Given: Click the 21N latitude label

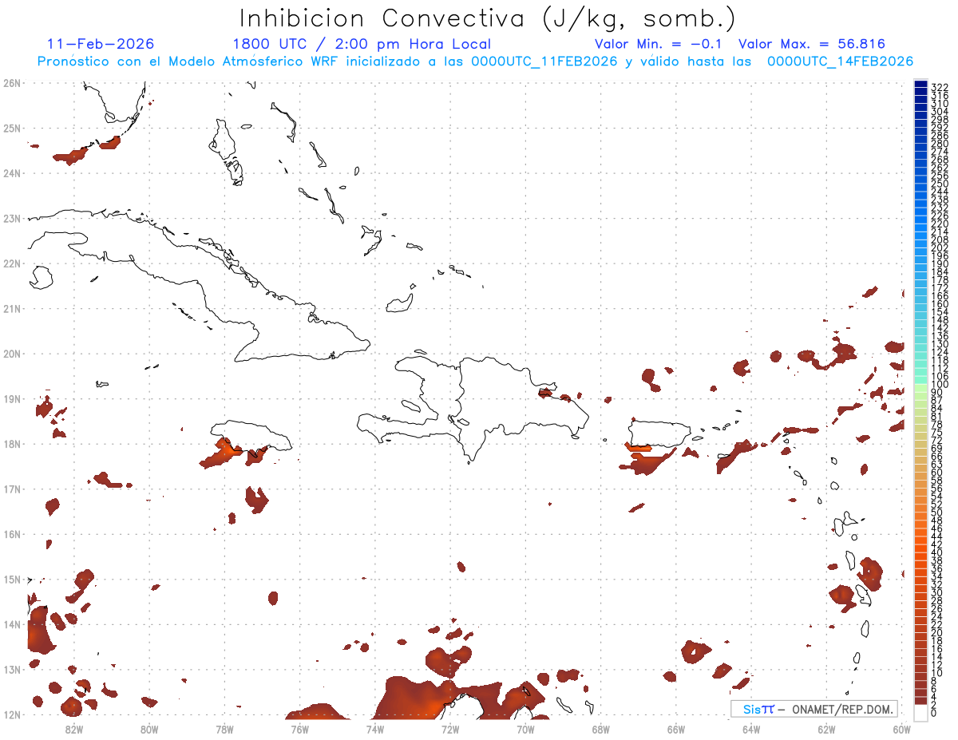Looking at the screenshot, I should (11, 308).
